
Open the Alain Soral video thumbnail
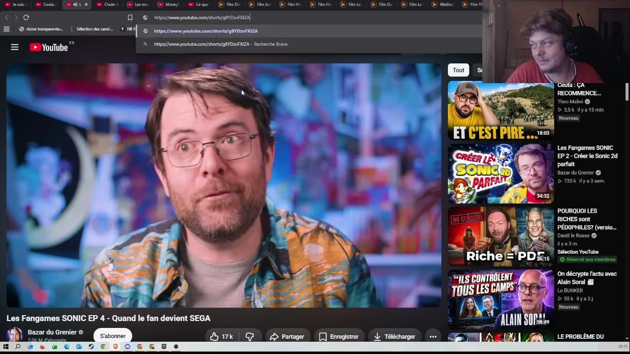tap(501, 299)
